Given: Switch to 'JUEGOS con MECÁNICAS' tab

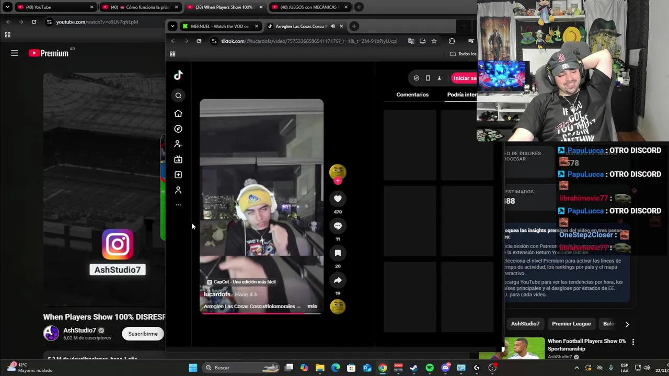Looking at the screenshot, I should [x=309, y=7].
